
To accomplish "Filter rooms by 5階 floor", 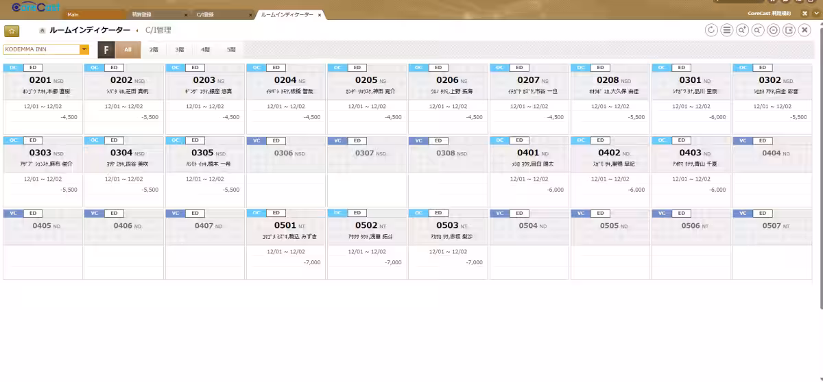I will point(231,49).
